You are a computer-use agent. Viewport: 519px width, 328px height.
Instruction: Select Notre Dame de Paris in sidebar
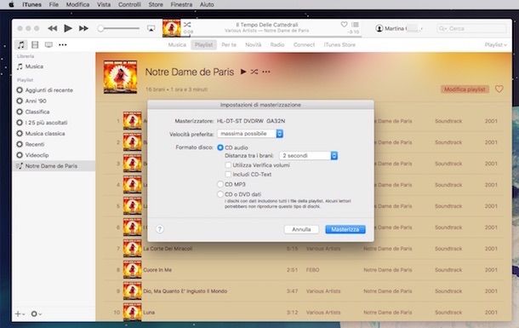click(x=53, y=166)
